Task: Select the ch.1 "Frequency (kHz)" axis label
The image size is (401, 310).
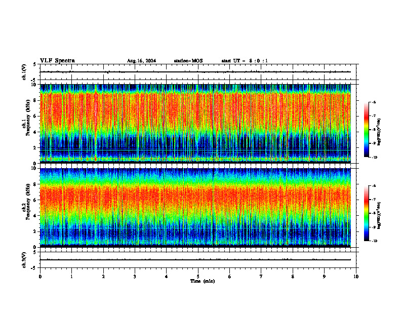Action: tap(28, 118)
